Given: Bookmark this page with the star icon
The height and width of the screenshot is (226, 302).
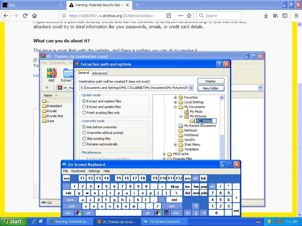Looking at the screenshot, I should tap(189, 16).
